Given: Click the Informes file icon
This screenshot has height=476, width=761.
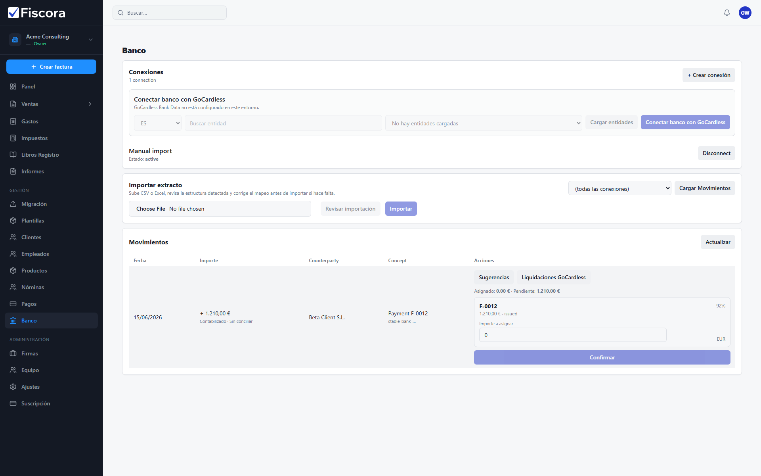Looking at the screenshot, I should pos(13,171).
